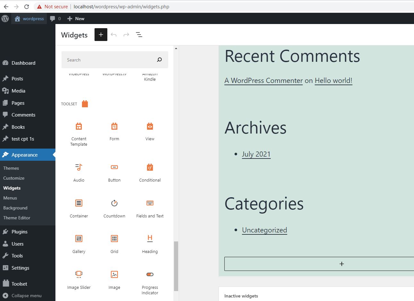
Task: Open the New content menu
Action: click(76, 19)
